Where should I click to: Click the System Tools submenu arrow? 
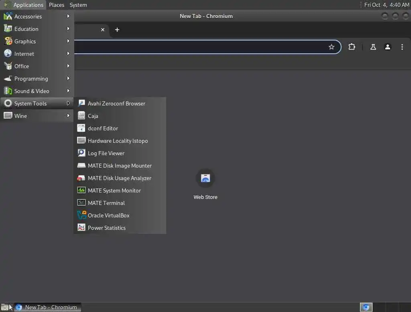click(x=68, y=103)
